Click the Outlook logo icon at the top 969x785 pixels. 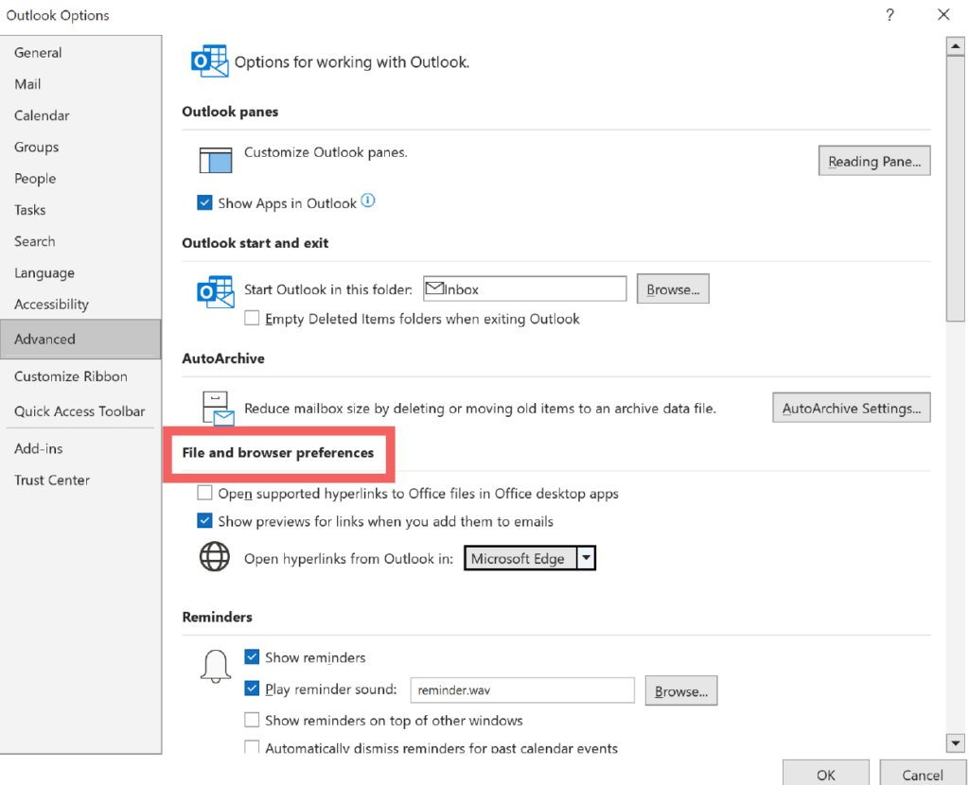[209, 61]
